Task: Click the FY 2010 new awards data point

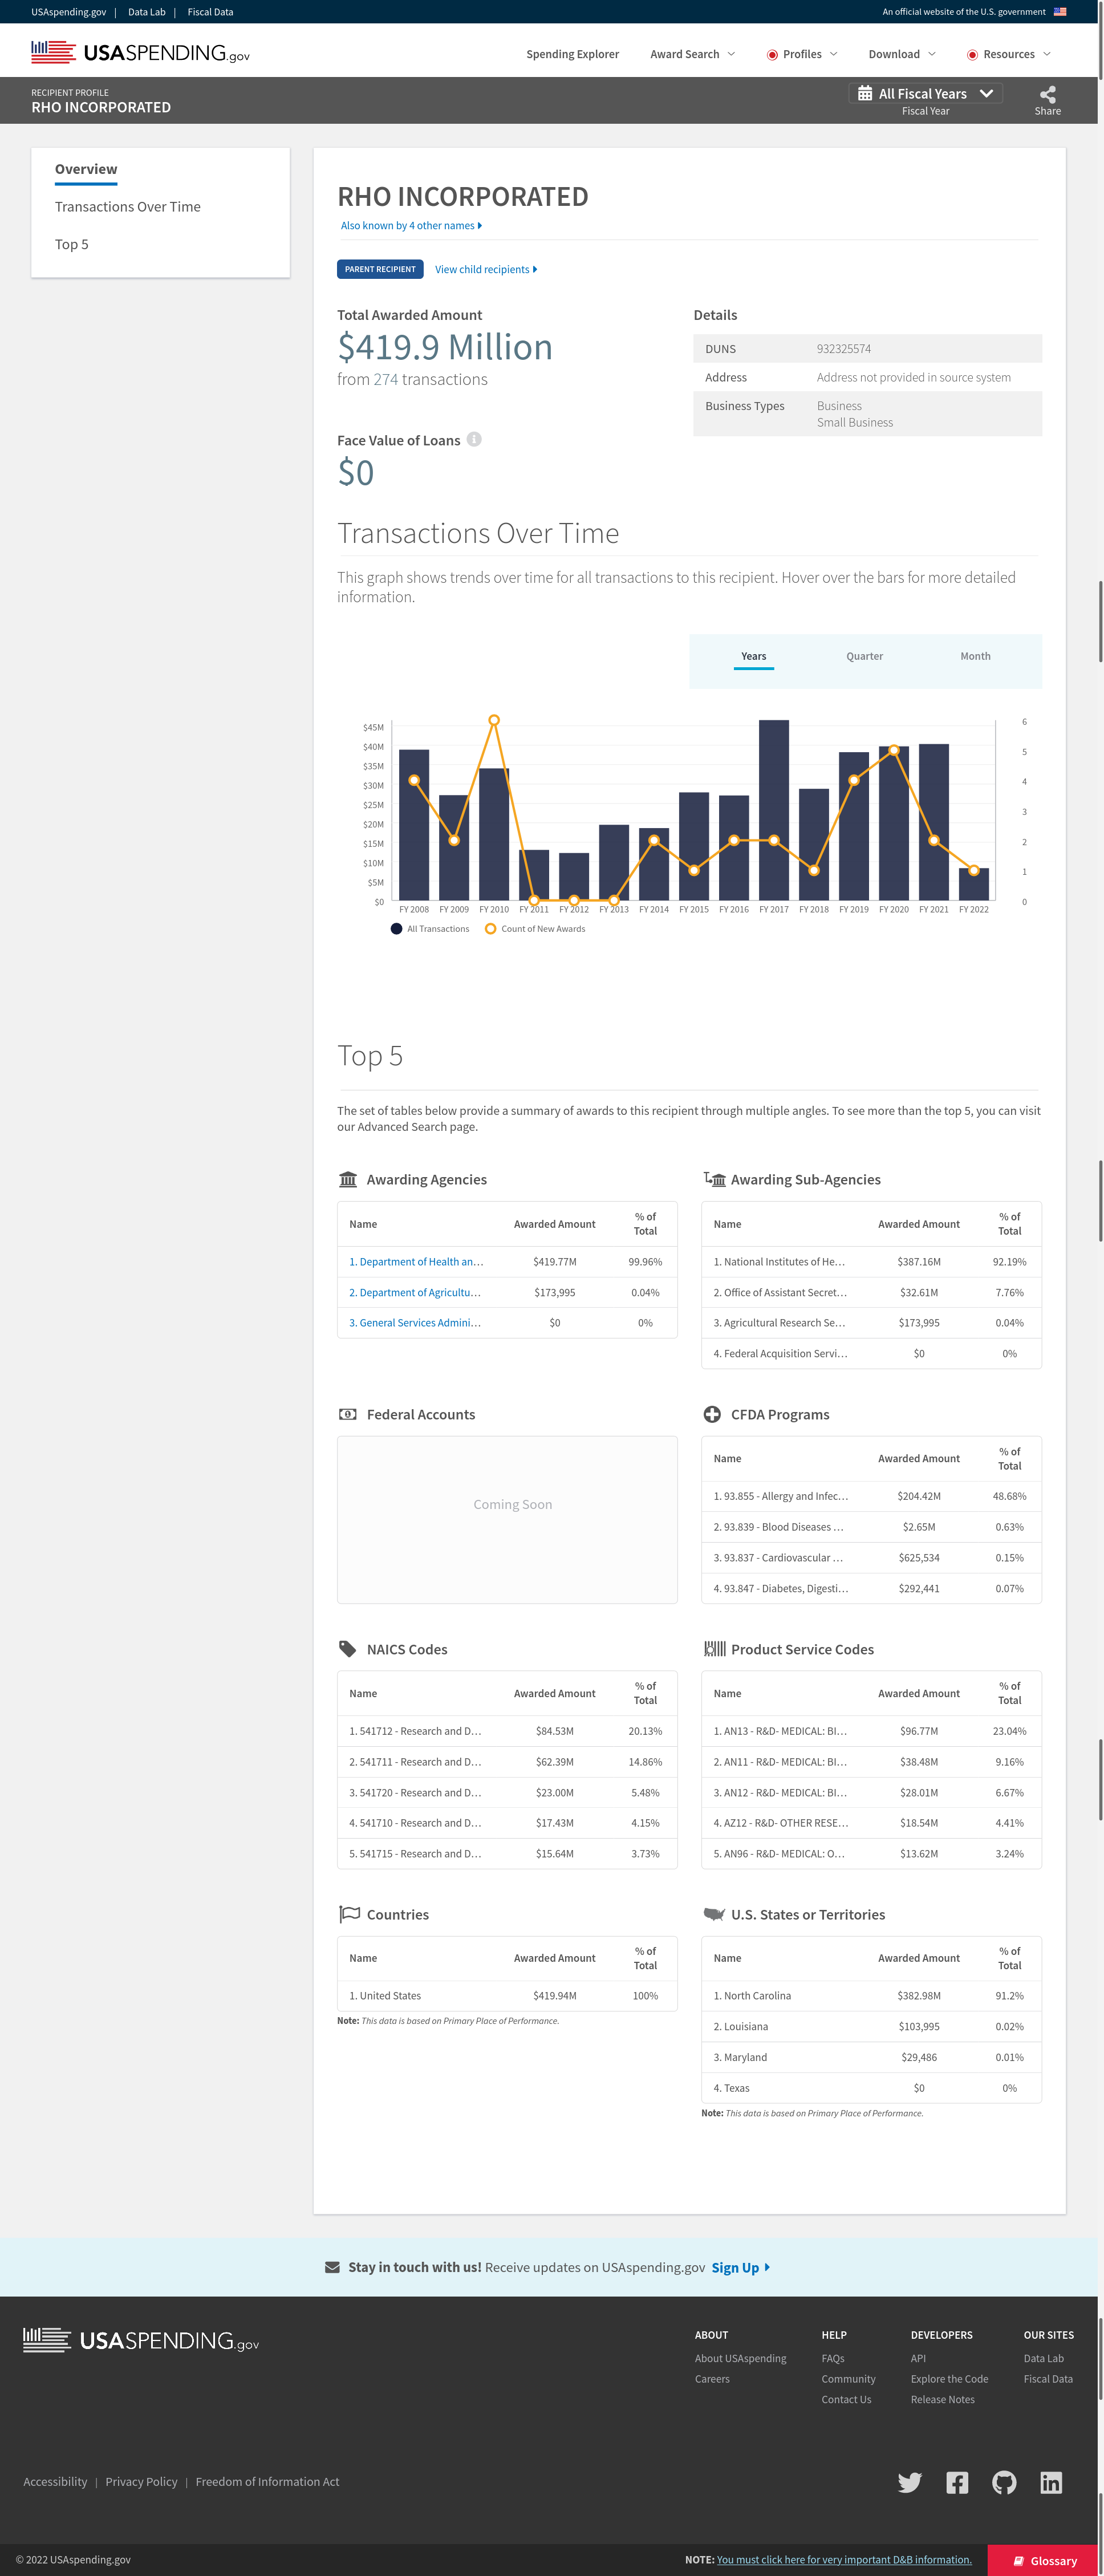Action: pos(494,720)
